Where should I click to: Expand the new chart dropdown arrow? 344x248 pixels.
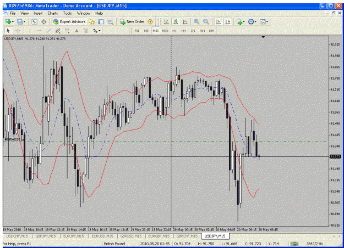click(13, 22)
